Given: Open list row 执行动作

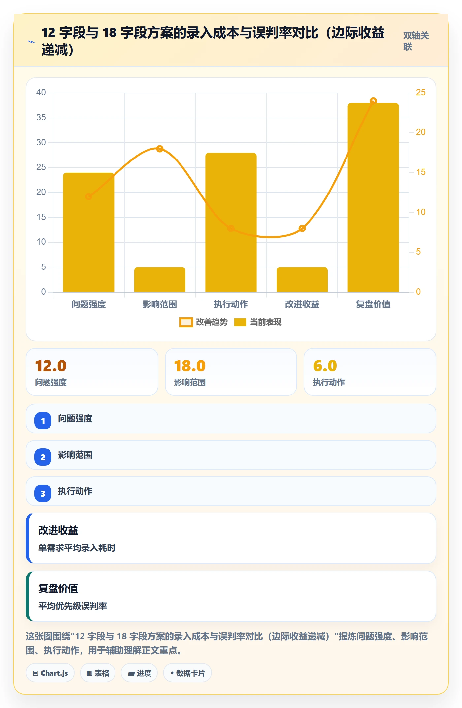Looking at the screenshot, I should click(231, 491).
